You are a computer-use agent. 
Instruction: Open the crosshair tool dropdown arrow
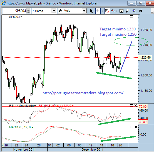[102, 11]
